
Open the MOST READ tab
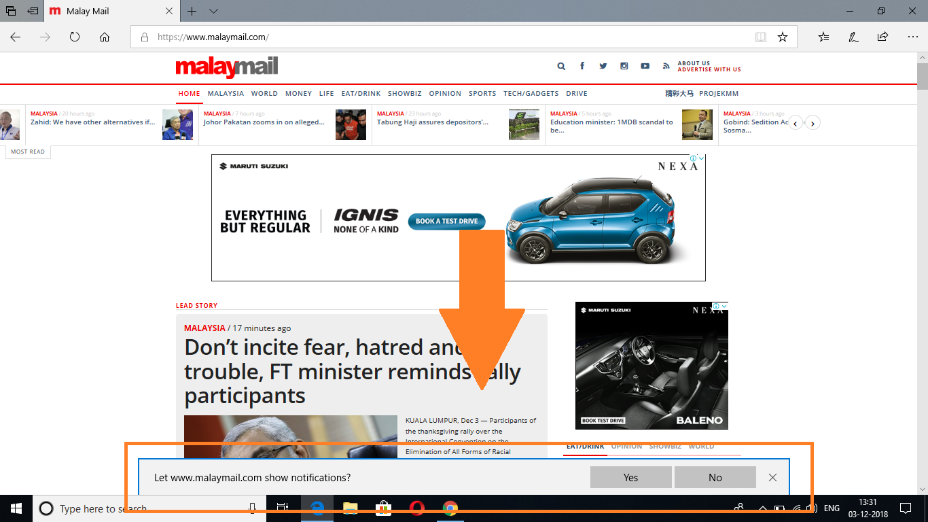coord(28,152)
